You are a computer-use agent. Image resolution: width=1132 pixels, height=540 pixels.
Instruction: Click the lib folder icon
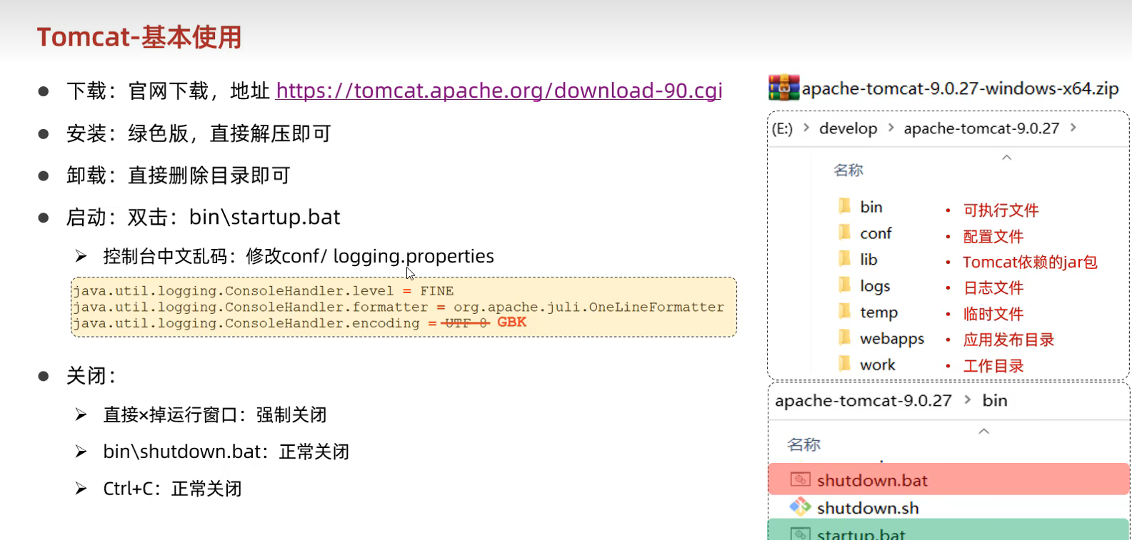click(x=844, y=259)
